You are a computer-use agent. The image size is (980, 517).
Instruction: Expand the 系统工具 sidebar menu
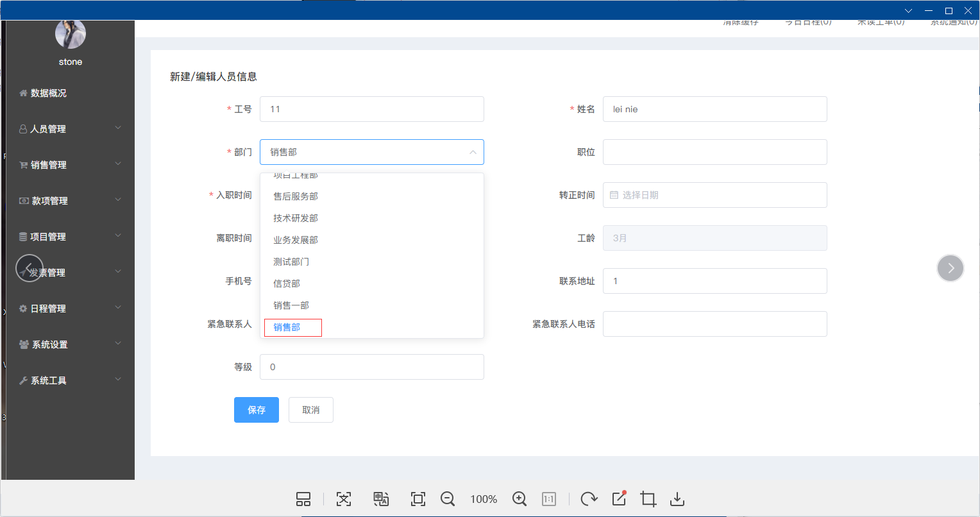click(x=71, y=380)
